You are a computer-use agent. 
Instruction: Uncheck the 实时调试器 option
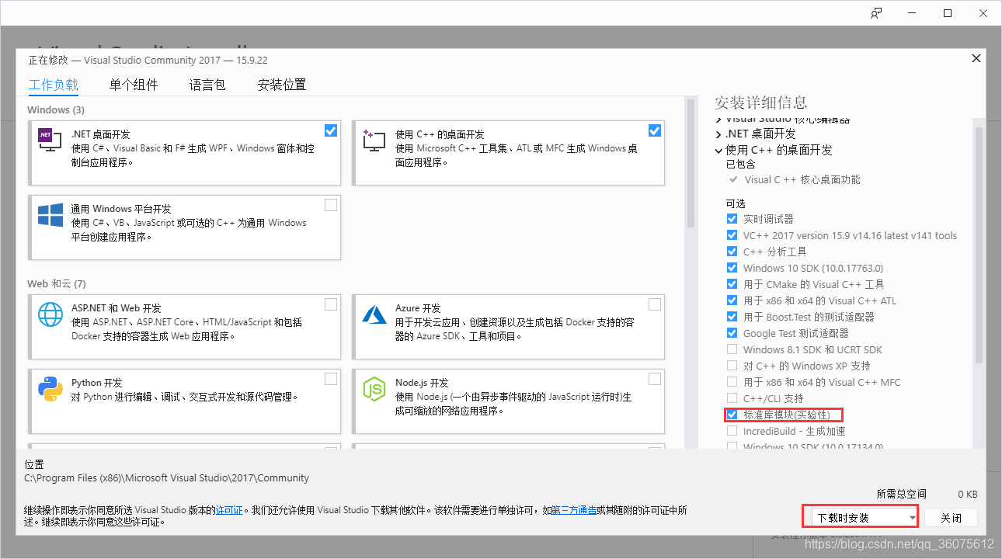[x=732, y=219]
